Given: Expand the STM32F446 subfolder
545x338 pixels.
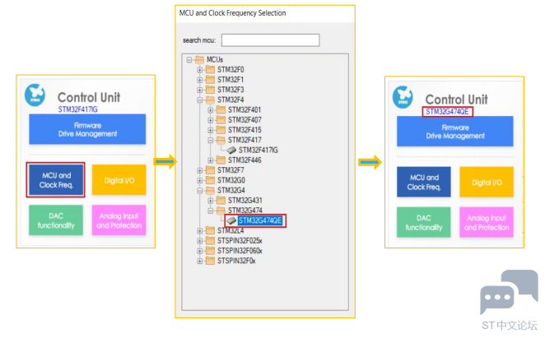Looking at the screenshot, I should [211, 160].
